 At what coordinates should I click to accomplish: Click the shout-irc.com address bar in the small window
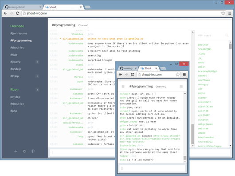point(158,74)
